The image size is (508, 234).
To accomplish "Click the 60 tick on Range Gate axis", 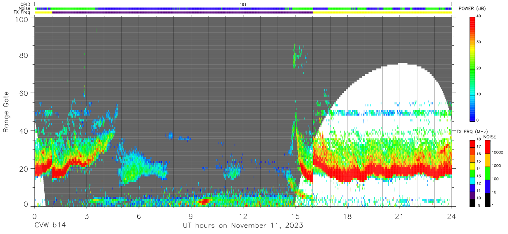I will click(24, 93).
